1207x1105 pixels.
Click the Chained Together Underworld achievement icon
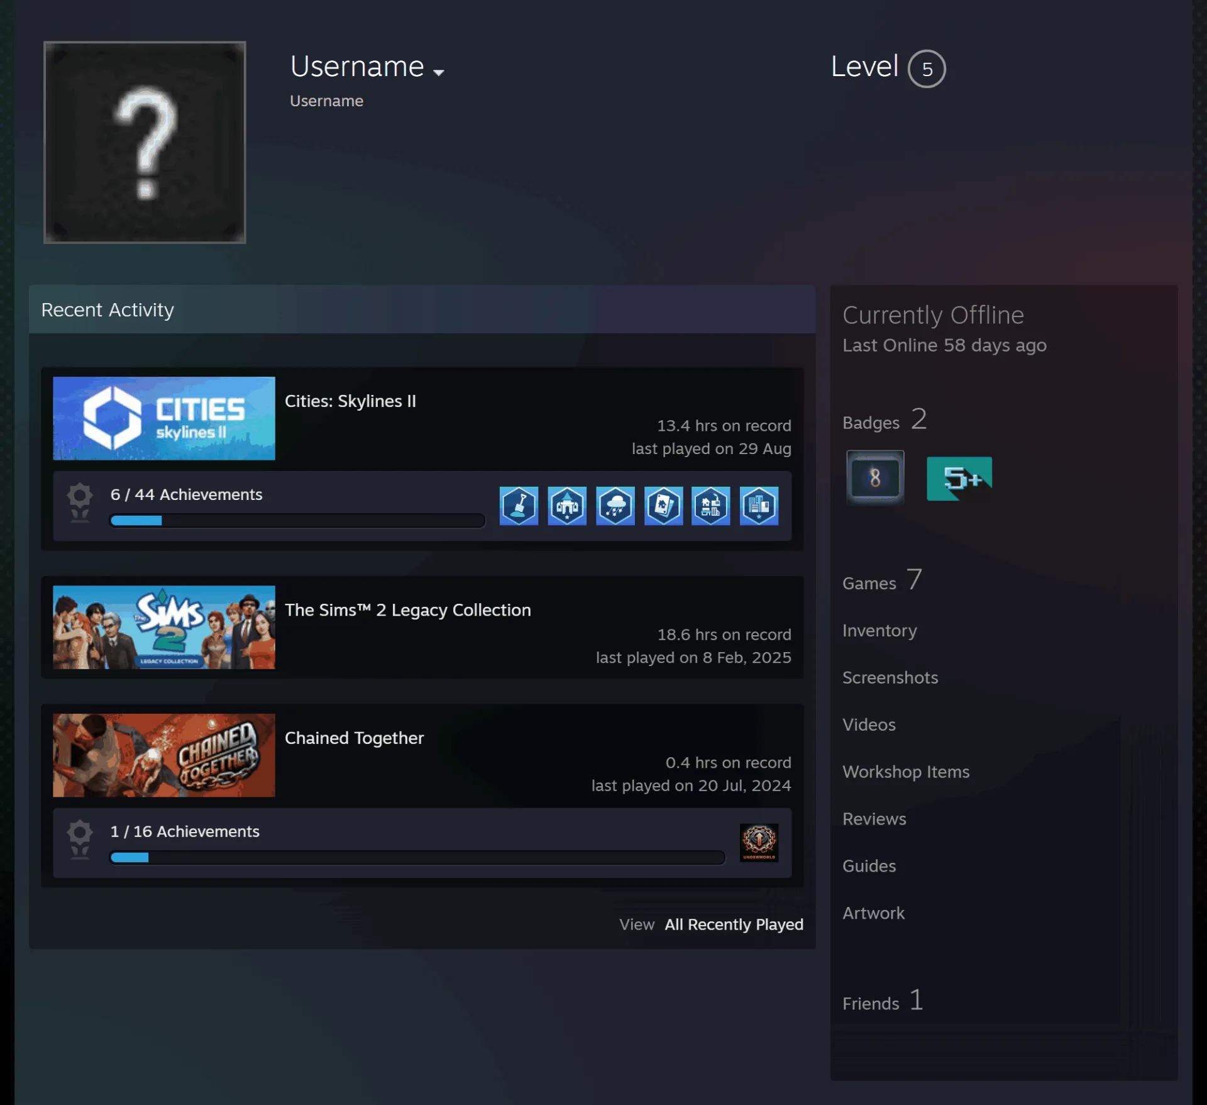pos(759,843)
